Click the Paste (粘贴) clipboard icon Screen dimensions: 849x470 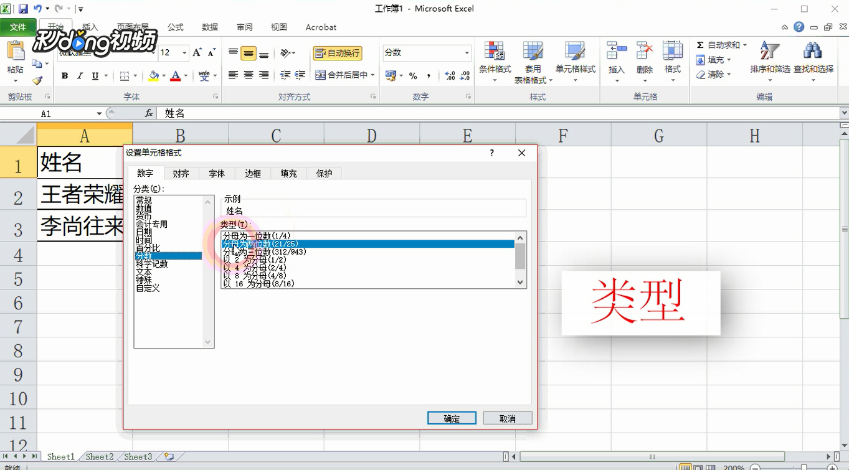(x=16, y=52)
